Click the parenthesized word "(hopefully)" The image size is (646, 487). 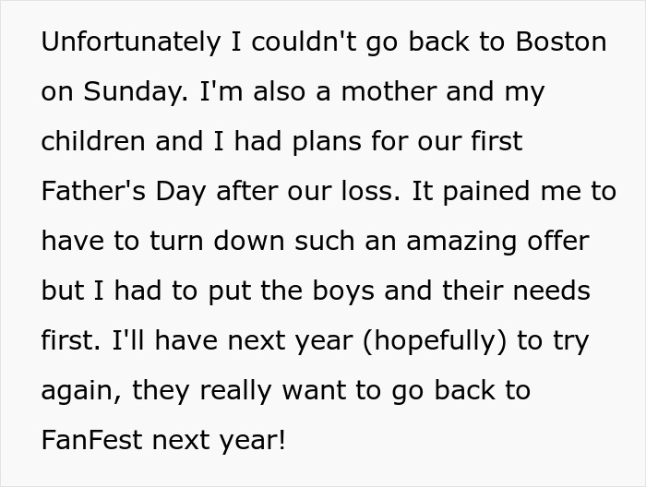click(x=429, y=341)
